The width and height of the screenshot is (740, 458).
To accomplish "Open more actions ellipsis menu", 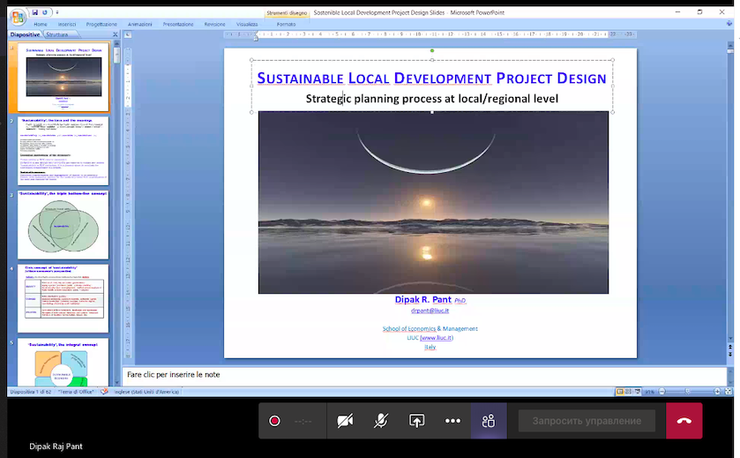I will point(452,421).
